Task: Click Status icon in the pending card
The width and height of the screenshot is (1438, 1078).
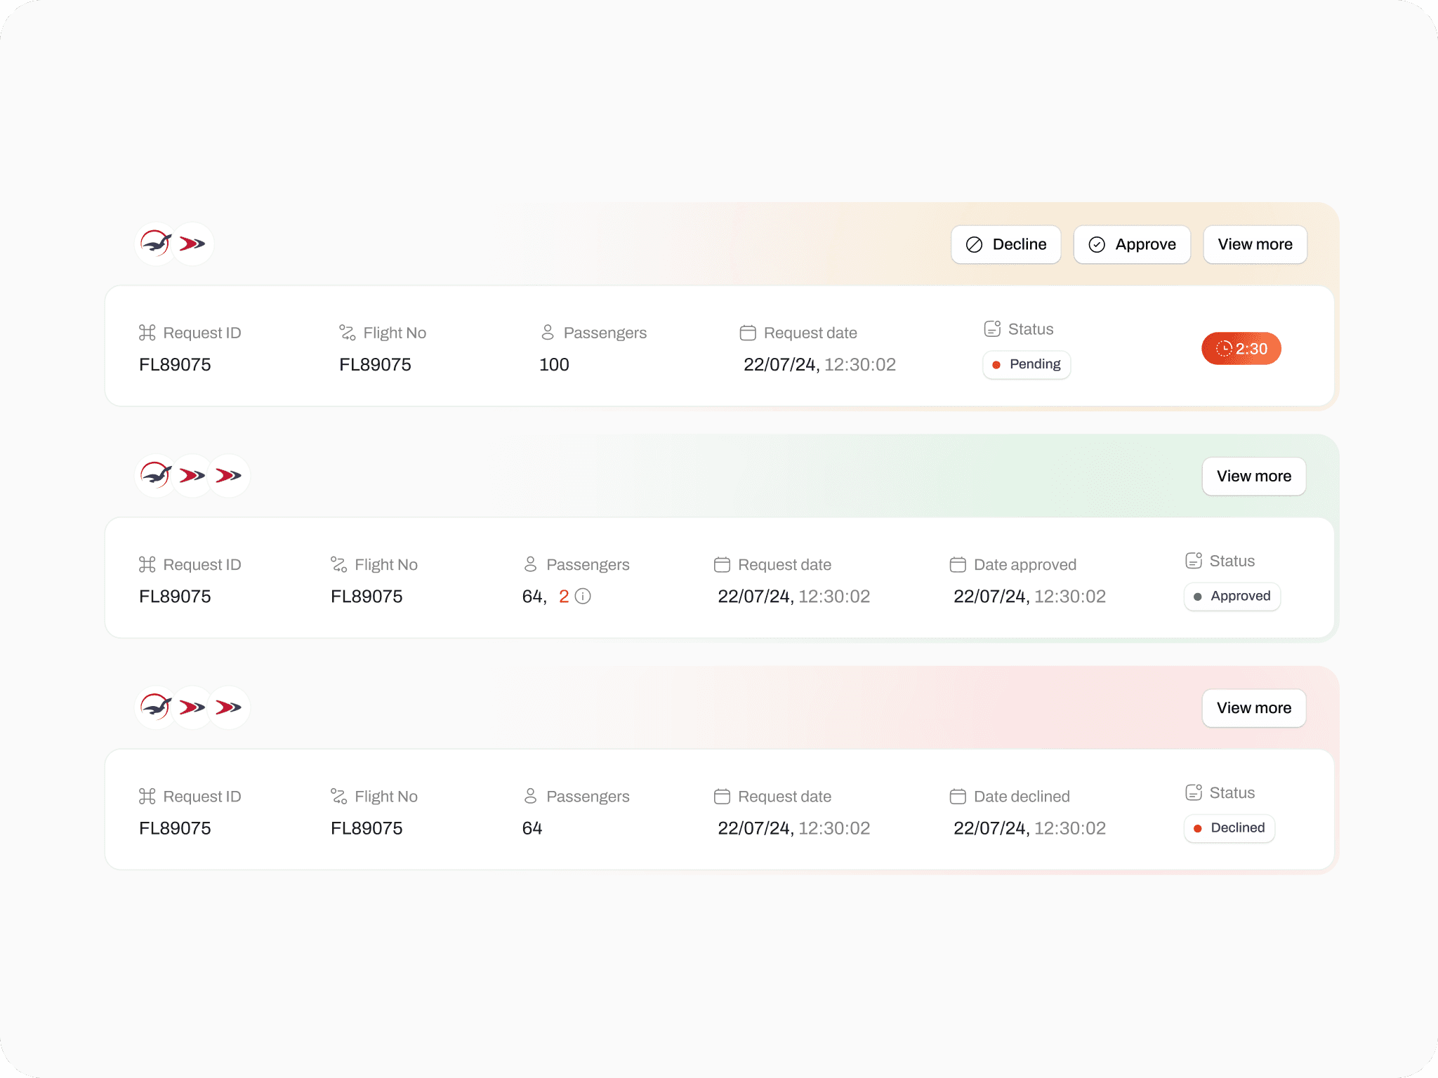Action: point(992,329)
